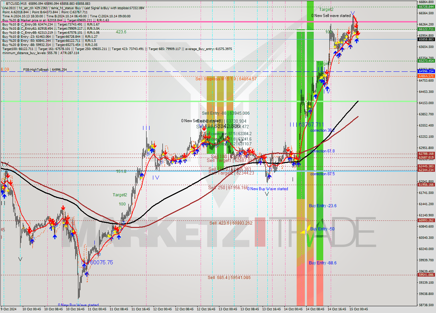The image size is (436, 313).
Task: Select the 'Sell Entry -88 | 63945.006' label
Action: pos(225,113)
